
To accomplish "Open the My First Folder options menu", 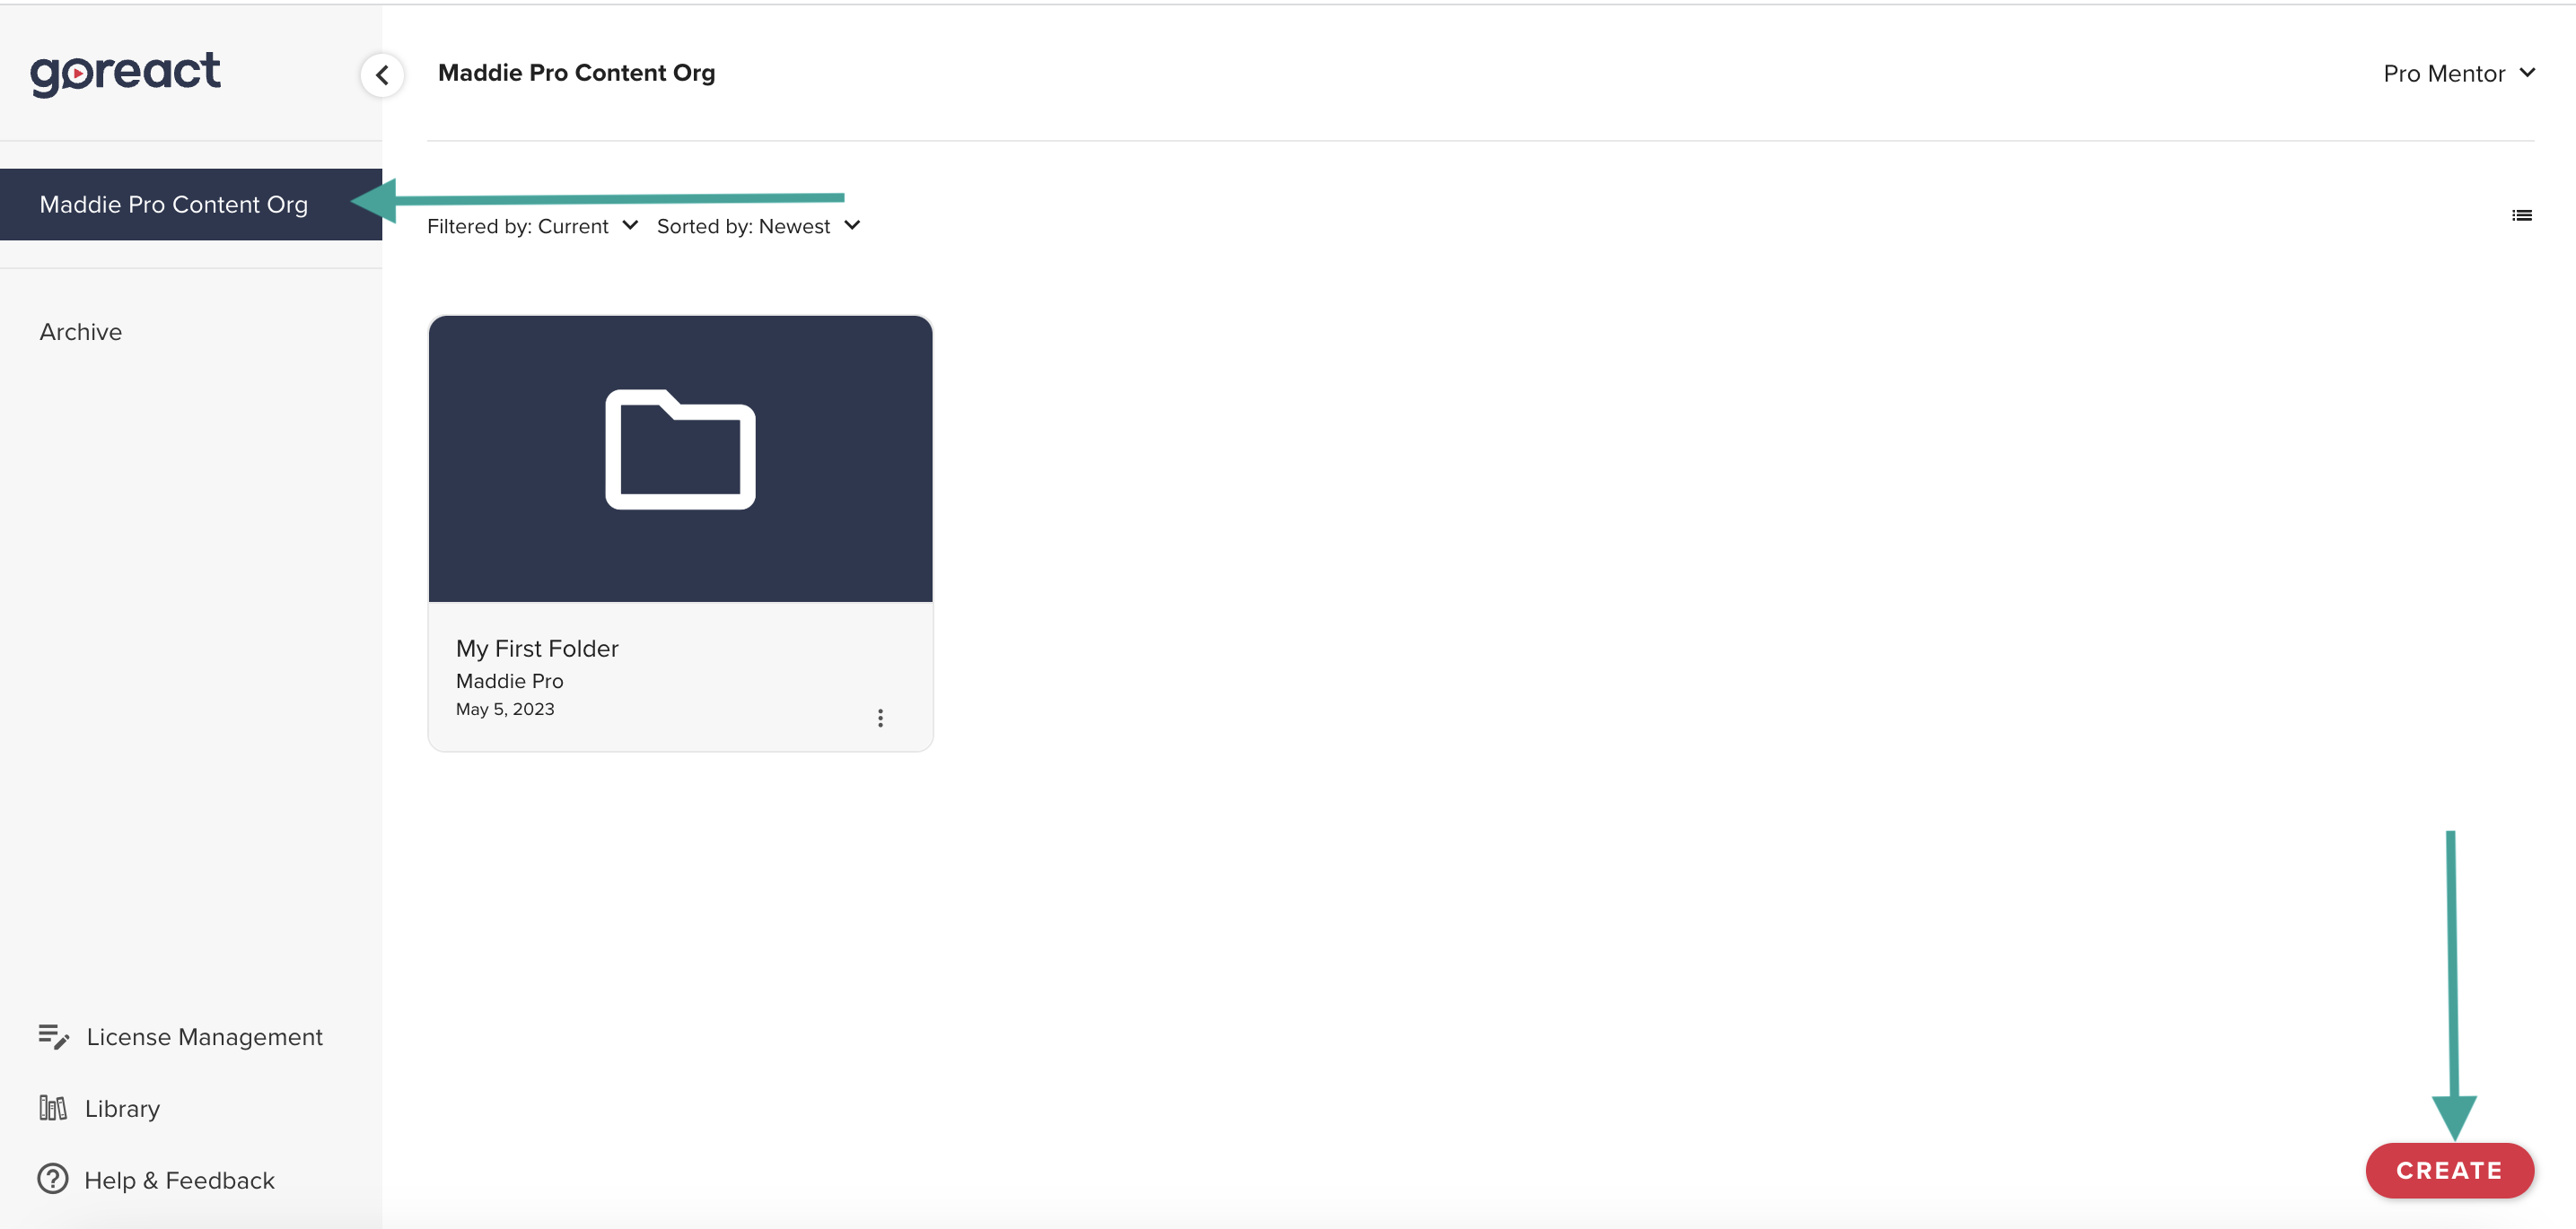I will 880,718.
